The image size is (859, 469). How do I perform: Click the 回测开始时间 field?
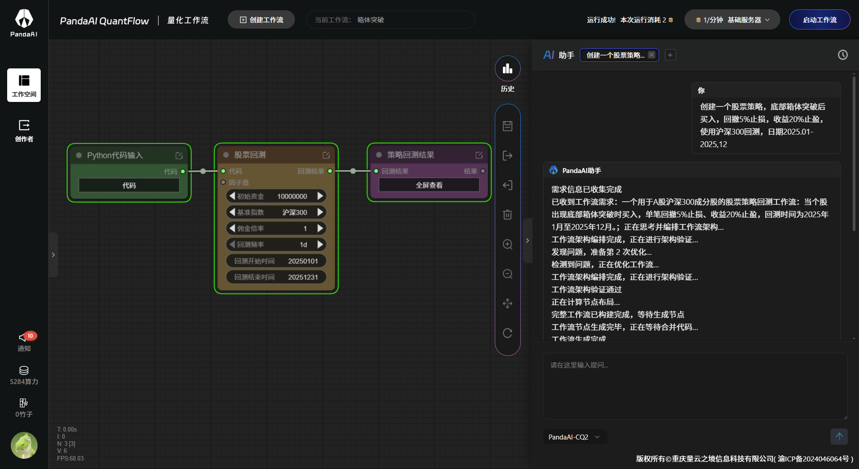(x=276, y=261)
